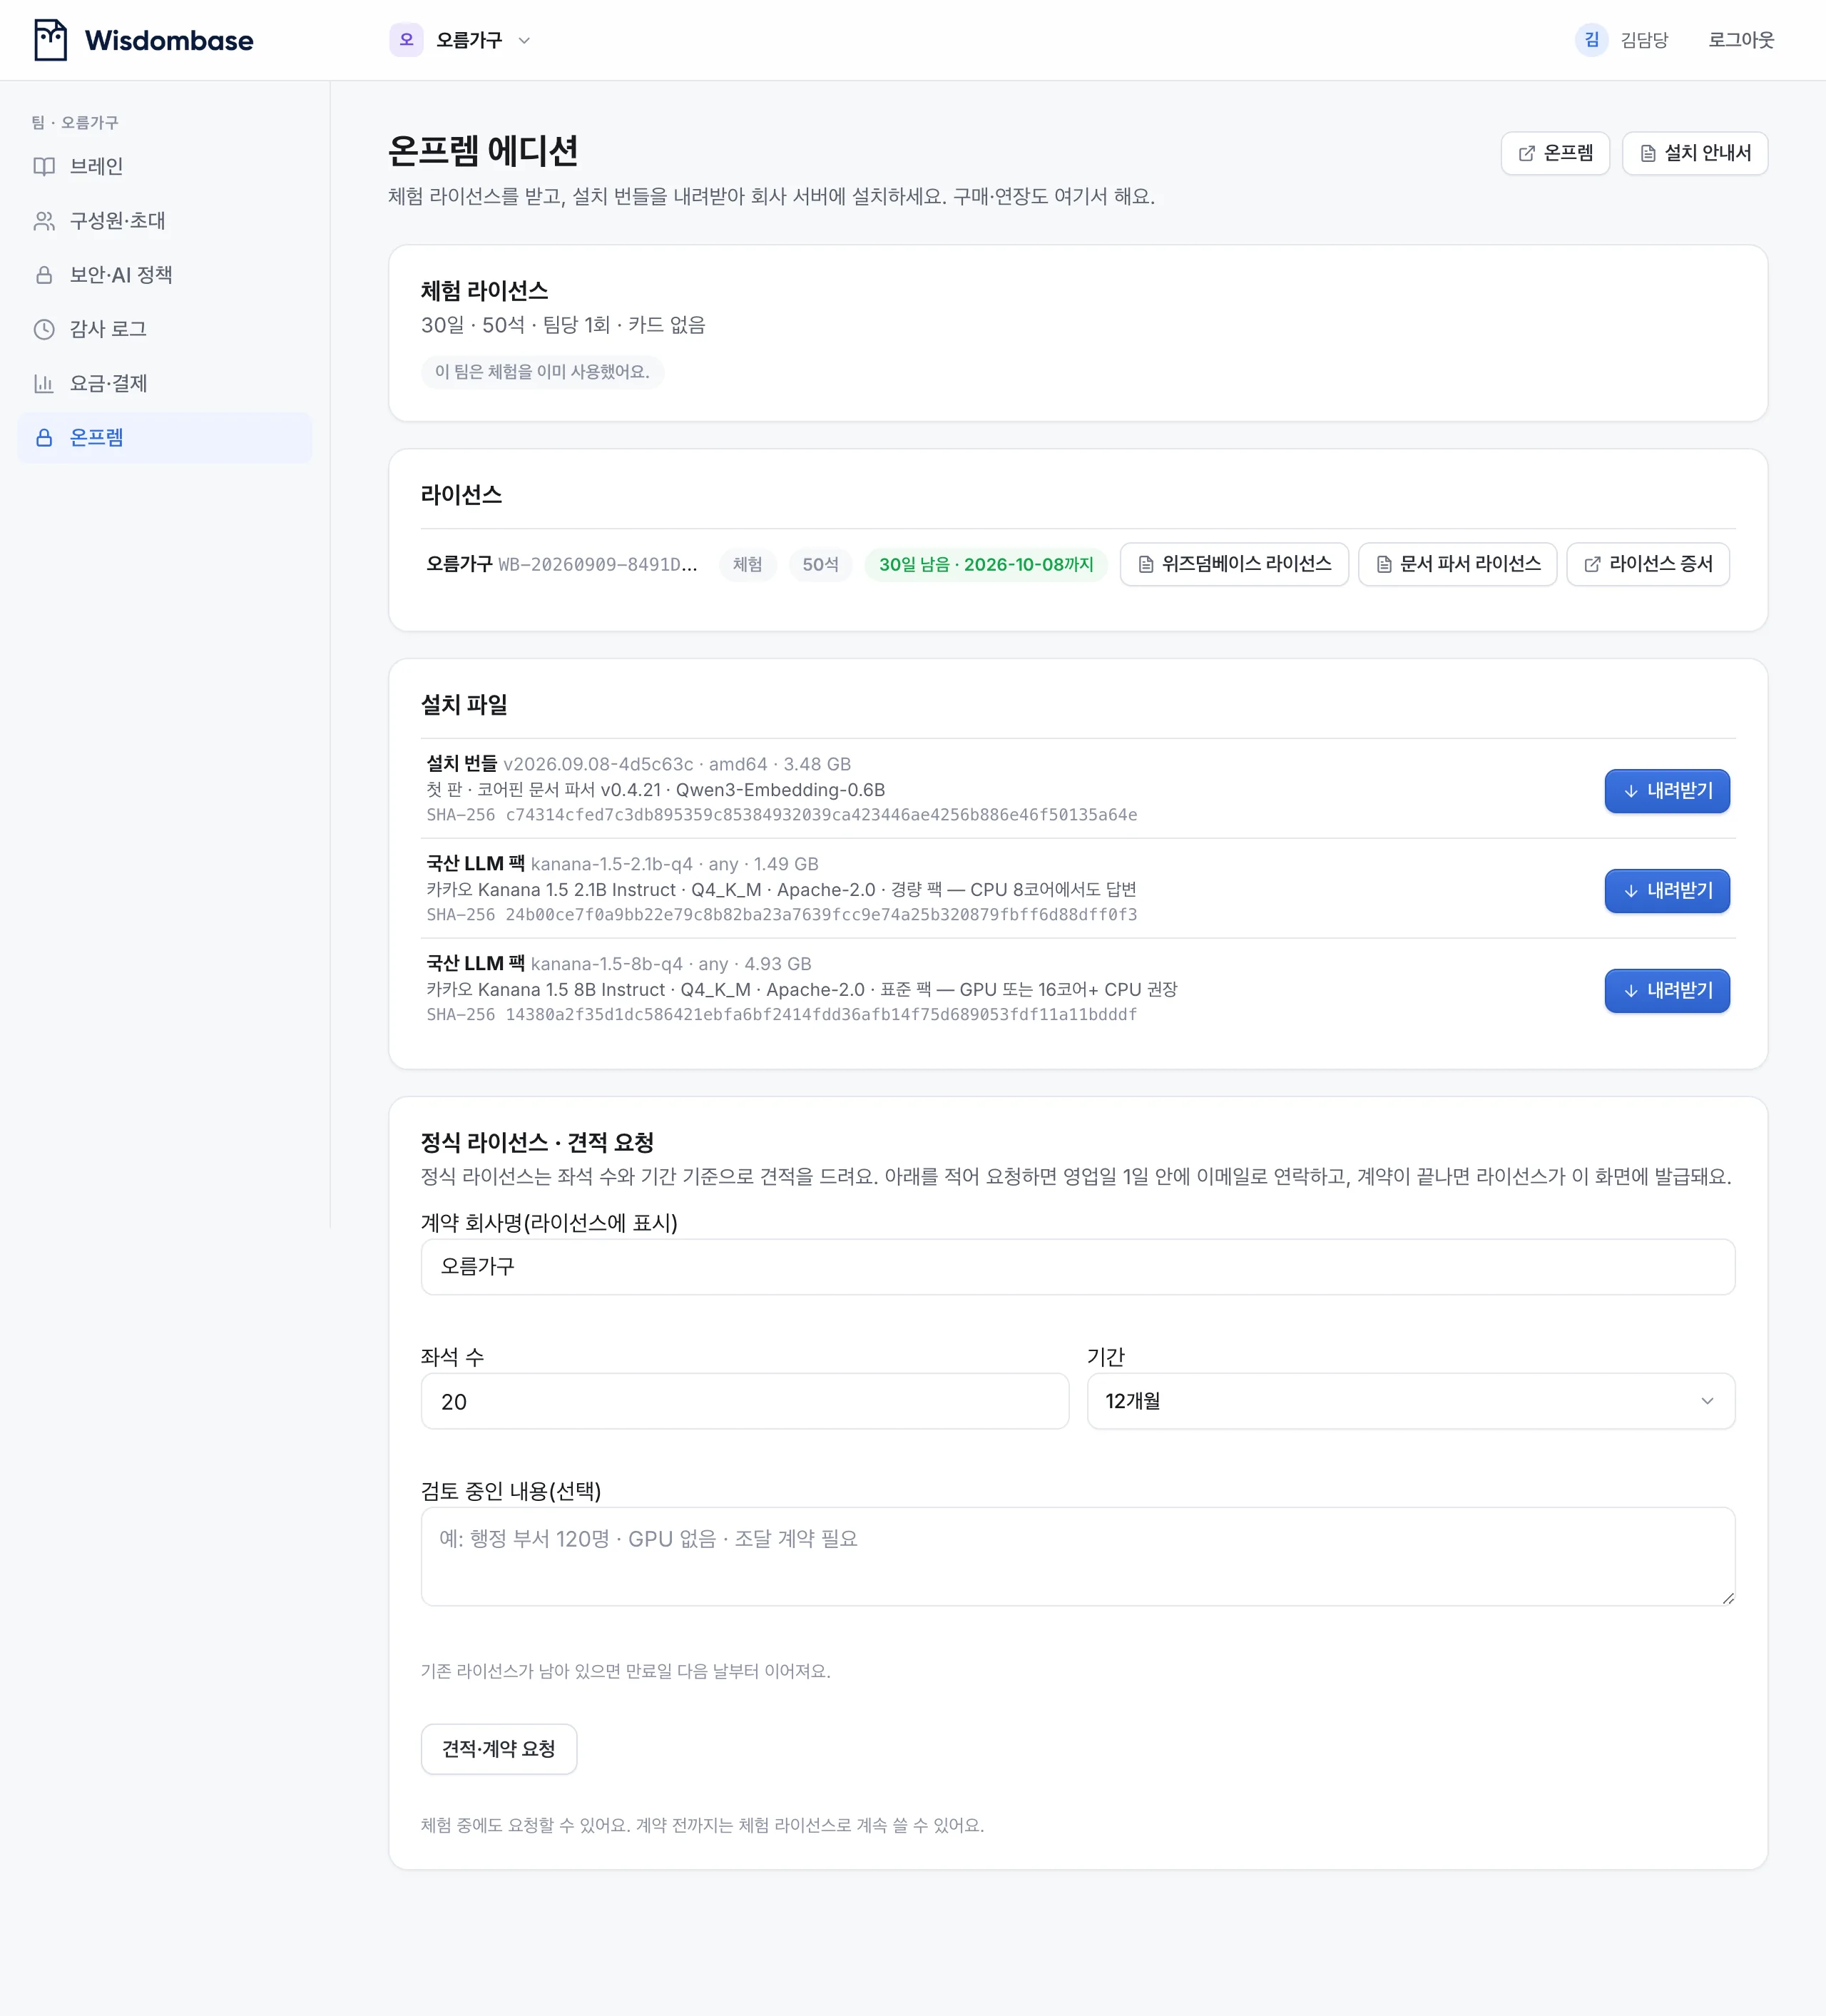Viewport: 1826px width, 2016px height.
Task: Click 로그아웃 to sign out
Action: pyautogui.click(x=1741, y=40)
